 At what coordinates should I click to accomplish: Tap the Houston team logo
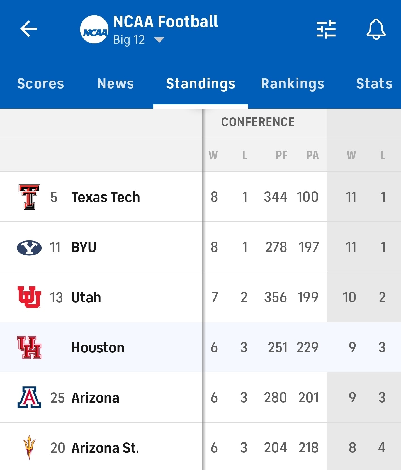pos(29,347)
